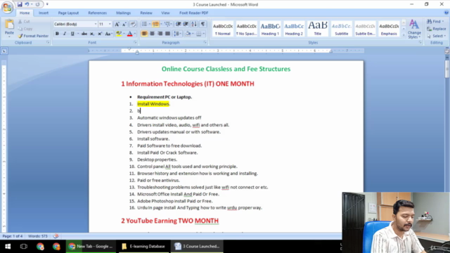Open the Windows Start menu
This screenshot has height=253, width=450.
8,247
